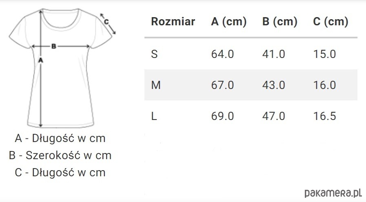Select the B (cm) column header
Screen dimensions: 366x202
[279, 22]
